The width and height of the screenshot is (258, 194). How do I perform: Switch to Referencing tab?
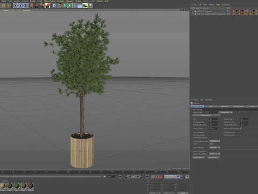point(238,106)
